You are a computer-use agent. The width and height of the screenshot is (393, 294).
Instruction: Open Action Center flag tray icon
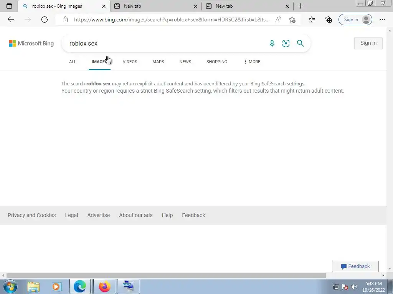click(345, 286)
